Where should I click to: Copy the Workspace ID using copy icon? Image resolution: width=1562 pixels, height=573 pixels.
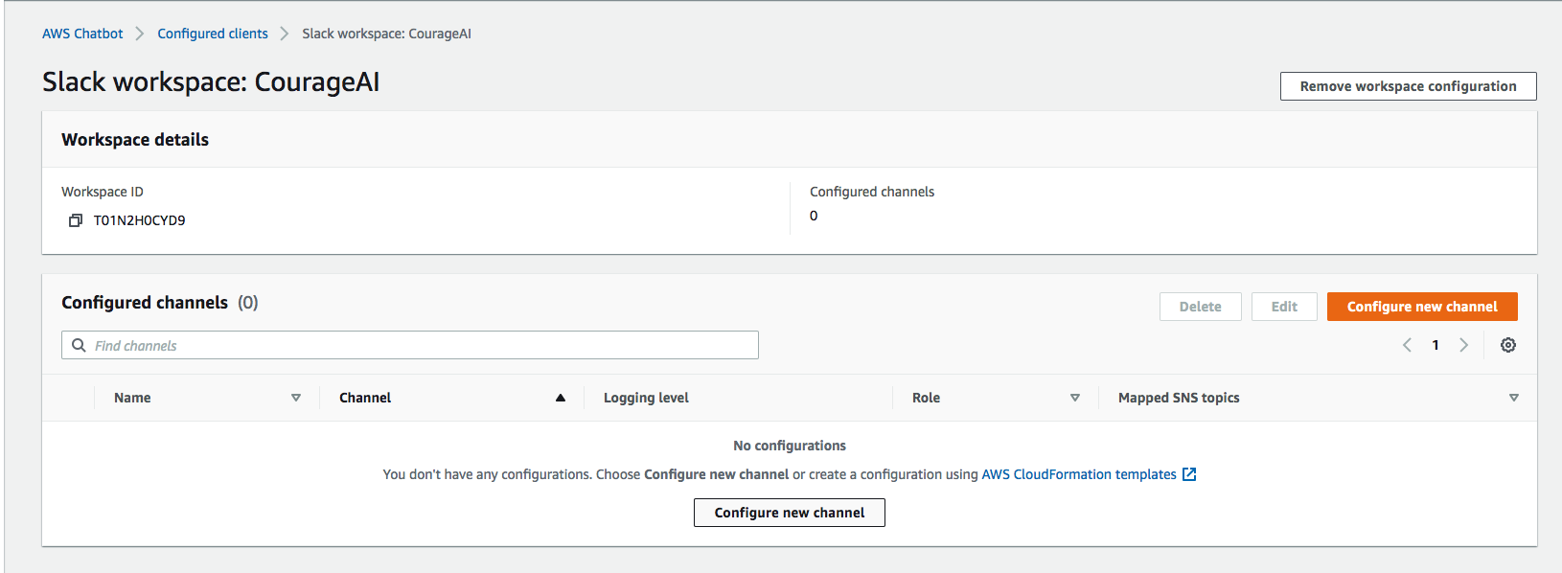[76, 220]
